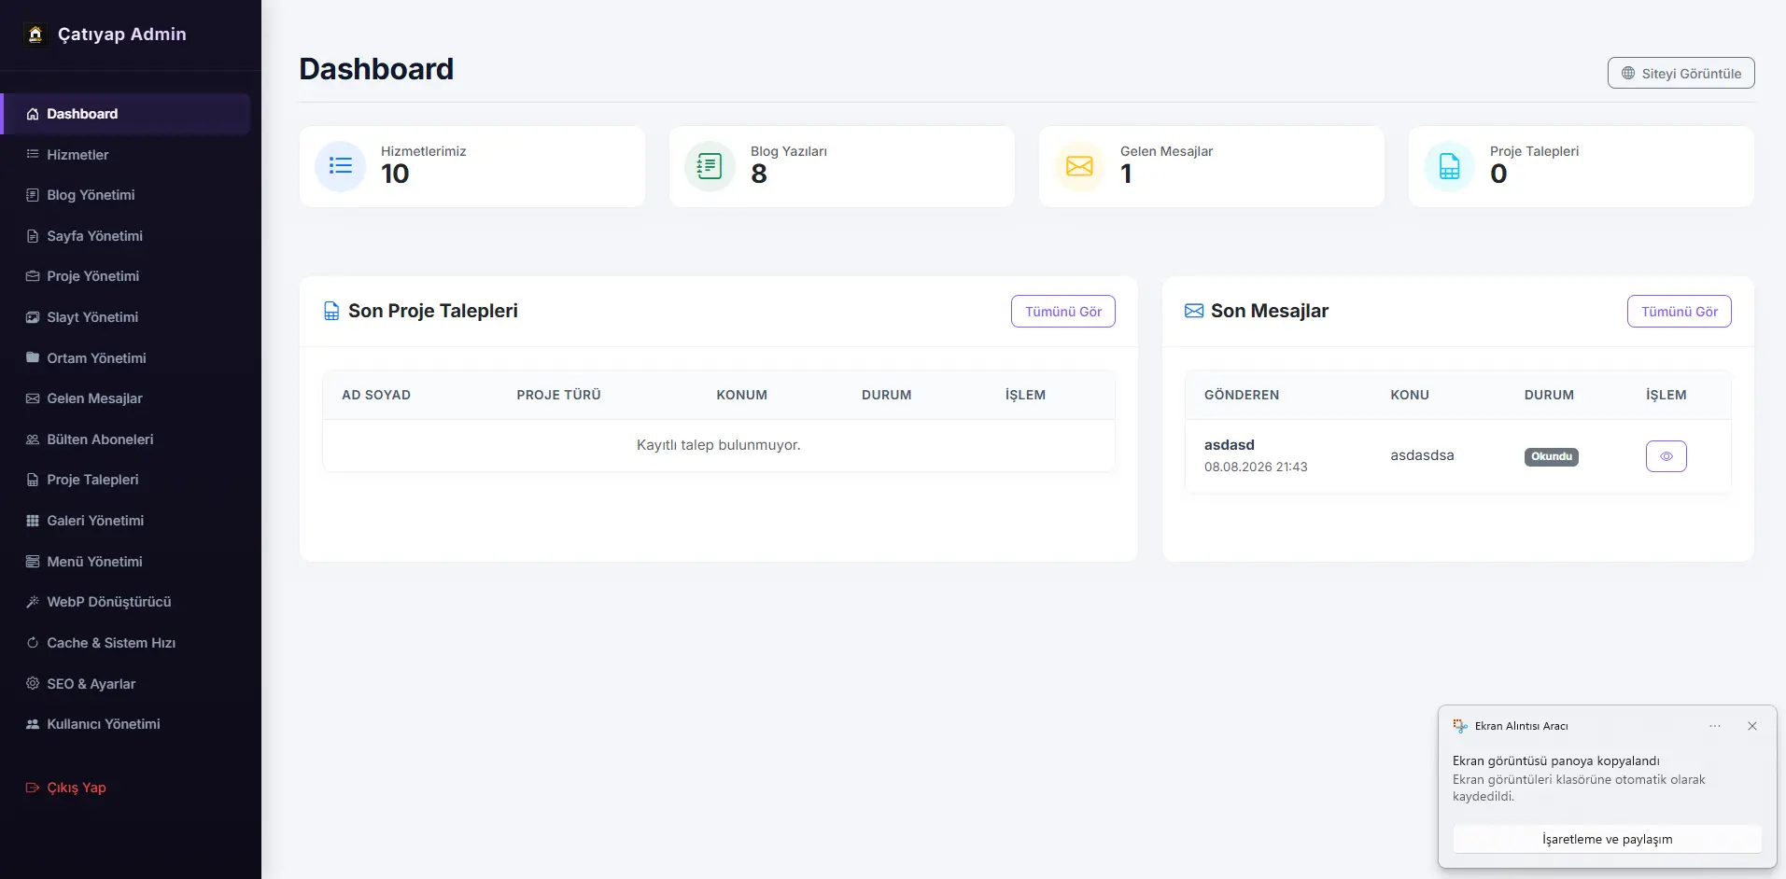Open the Dashboard menu item
1786x879 pixels.
coord(127,114)
